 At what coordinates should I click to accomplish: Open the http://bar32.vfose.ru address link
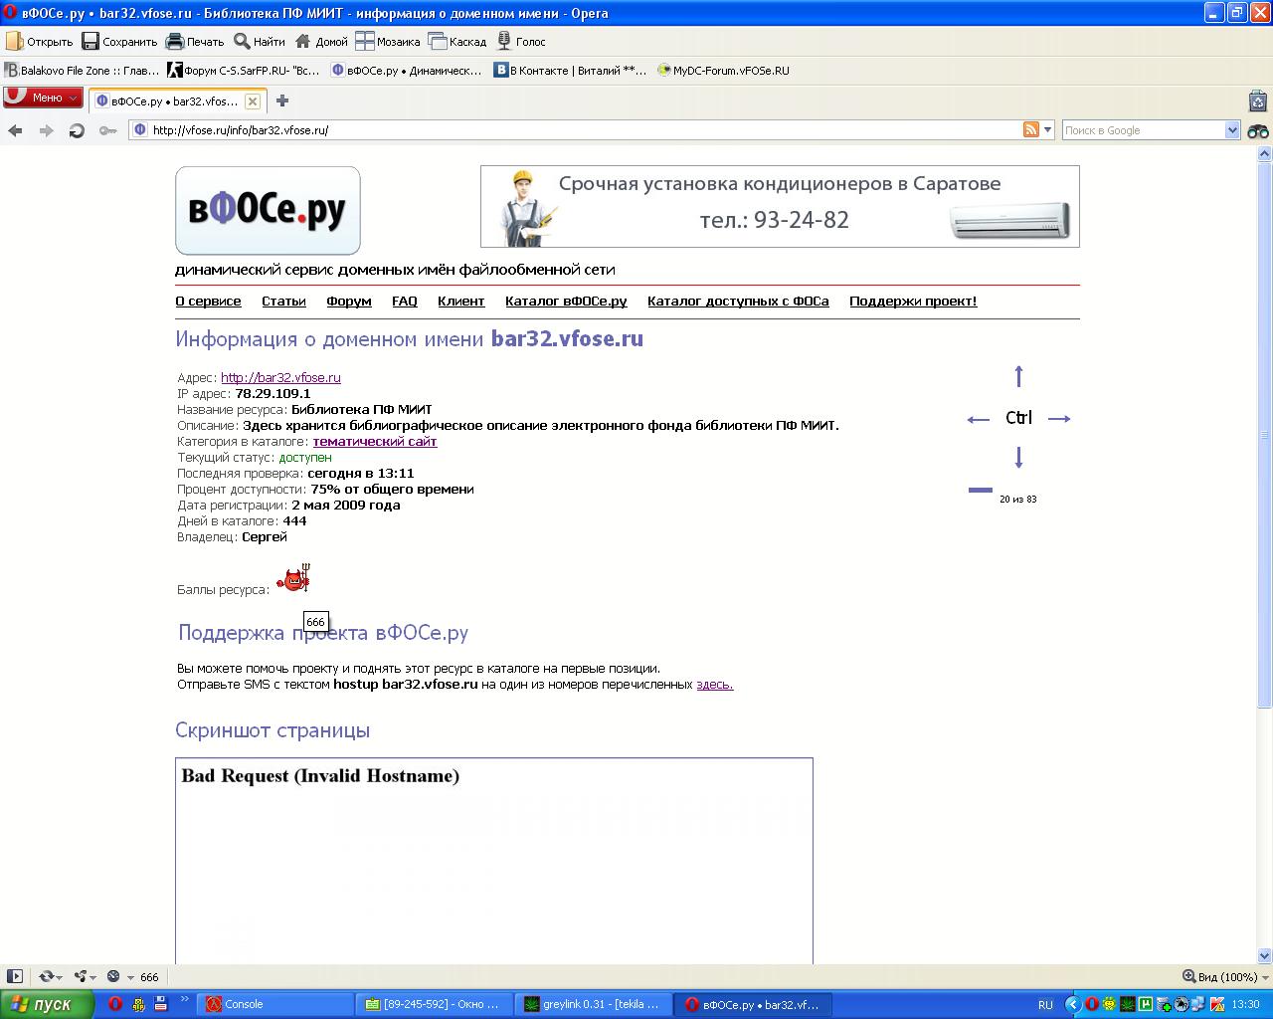pos(280,378)
